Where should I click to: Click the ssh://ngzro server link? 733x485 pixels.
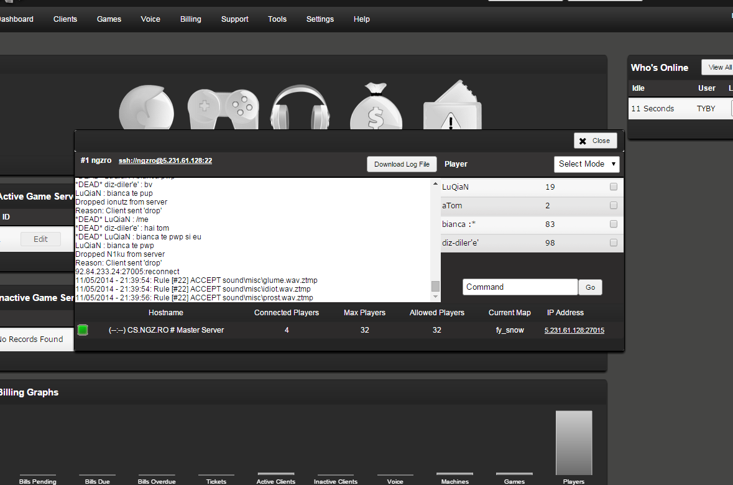pyautogui.click(x=165, y=160)
